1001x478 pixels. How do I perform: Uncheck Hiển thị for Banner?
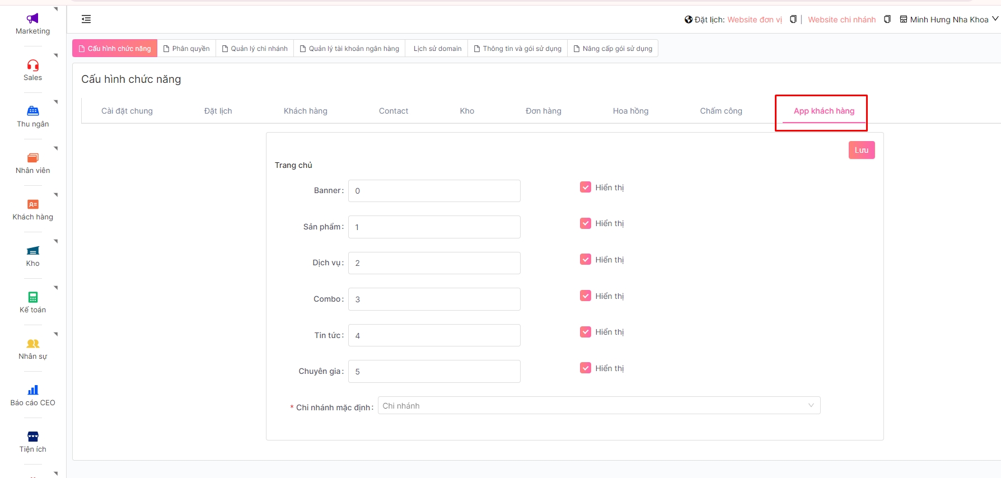(x=585, y=188)
